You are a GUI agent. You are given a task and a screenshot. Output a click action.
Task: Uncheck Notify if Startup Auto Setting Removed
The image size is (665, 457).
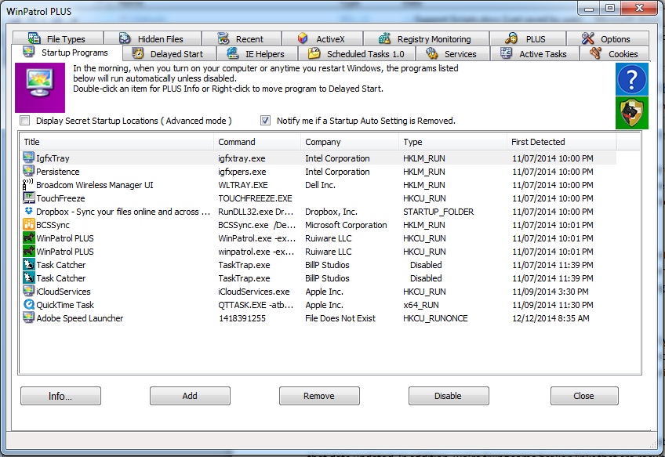(266, 121)
